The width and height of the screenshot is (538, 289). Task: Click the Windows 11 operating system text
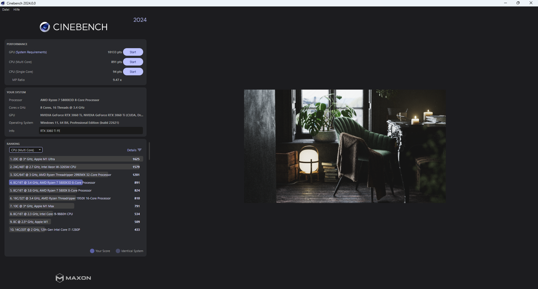(80, 123)
